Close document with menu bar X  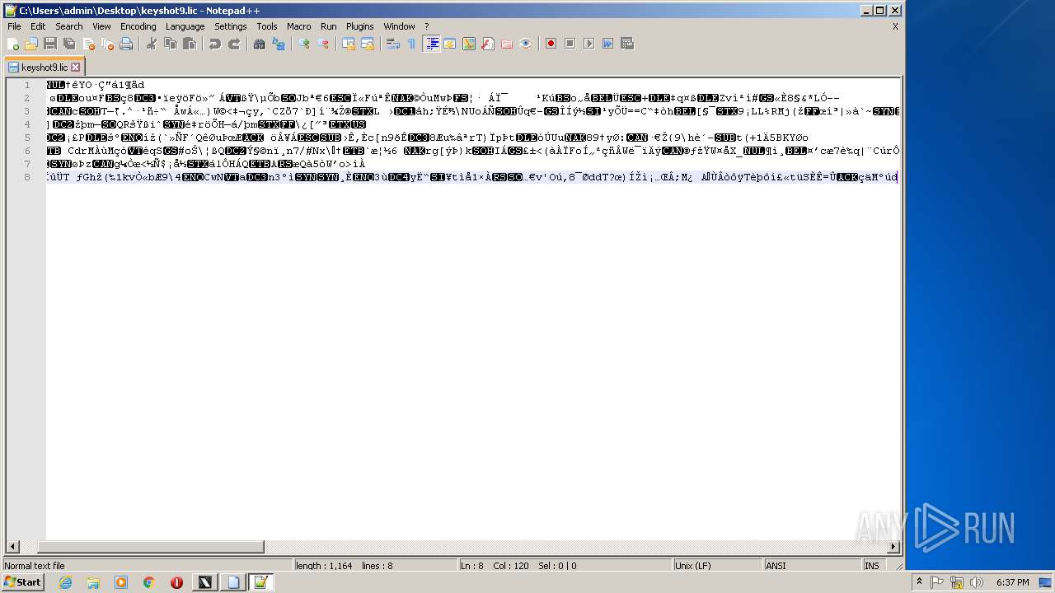895,26
